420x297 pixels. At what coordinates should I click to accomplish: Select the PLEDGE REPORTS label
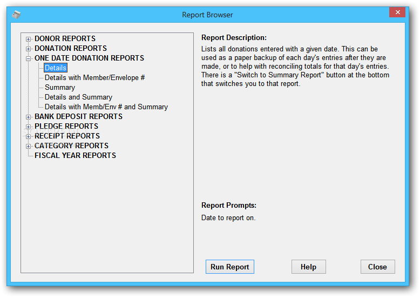click(66, 126)
